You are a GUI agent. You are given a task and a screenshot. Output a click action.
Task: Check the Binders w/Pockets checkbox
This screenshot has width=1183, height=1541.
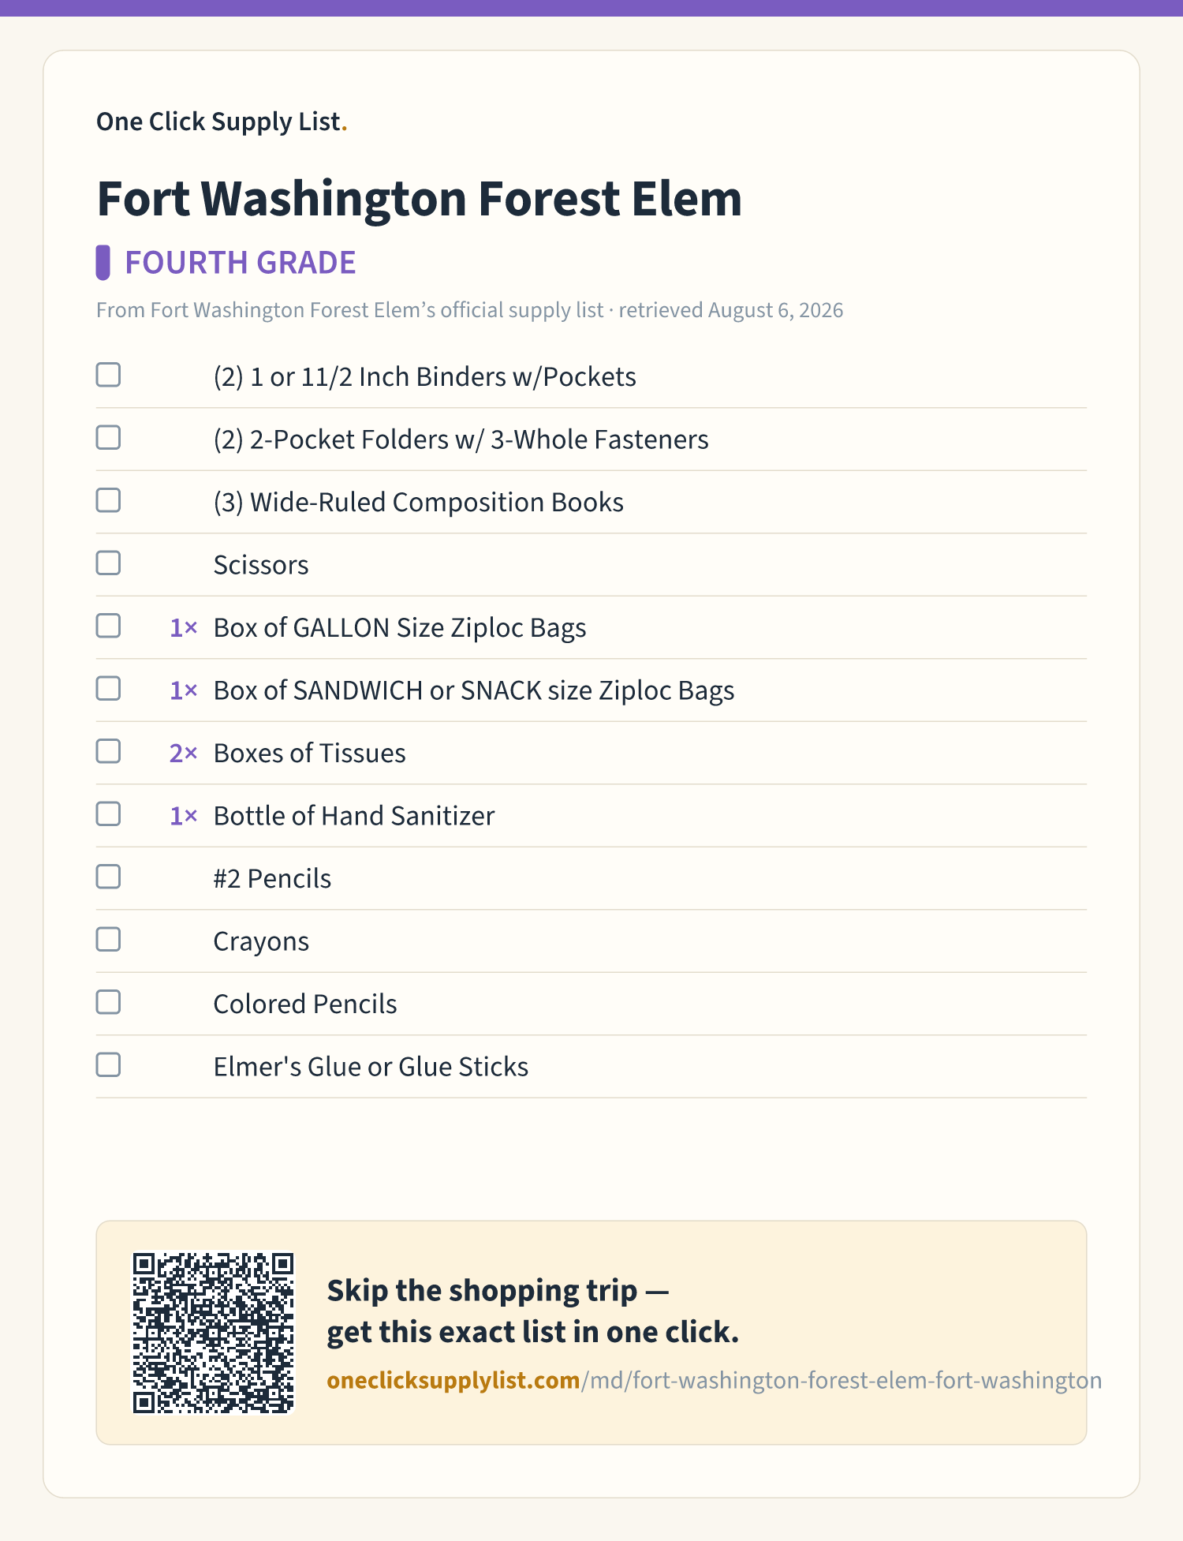point(108,375)
